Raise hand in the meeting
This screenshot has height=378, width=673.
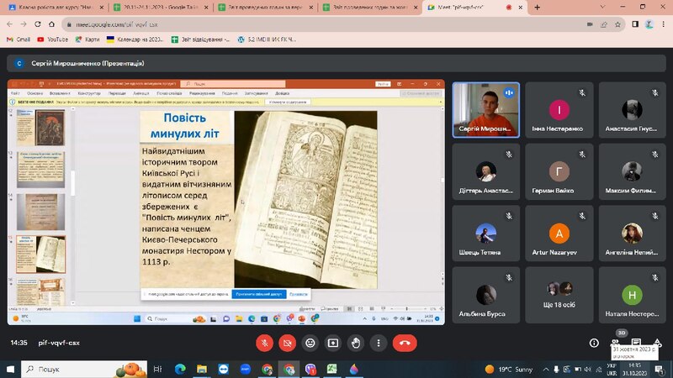(x=355, y=343)
